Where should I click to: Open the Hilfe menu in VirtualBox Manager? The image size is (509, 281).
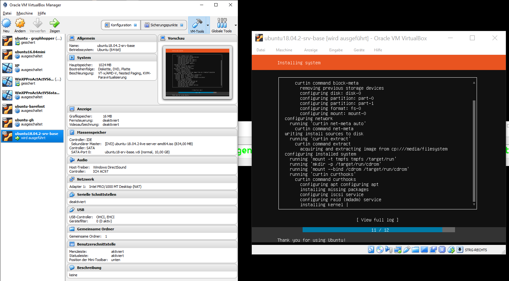tap(42, 13)
